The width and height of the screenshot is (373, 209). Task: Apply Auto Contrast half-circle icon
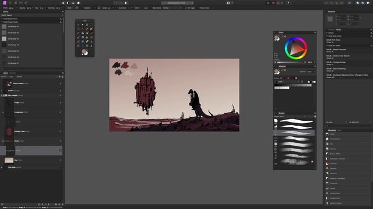click(68, 3)
